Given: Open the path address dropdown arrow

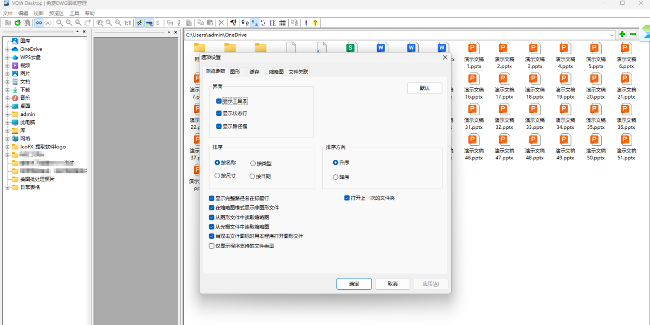Looking at the screenshot, I should pos(612,35).
